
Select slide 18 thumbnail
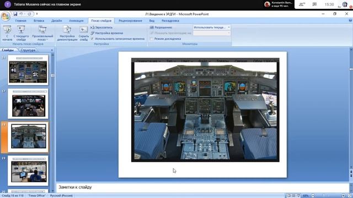pyautogui.click(x=28, y=137)
